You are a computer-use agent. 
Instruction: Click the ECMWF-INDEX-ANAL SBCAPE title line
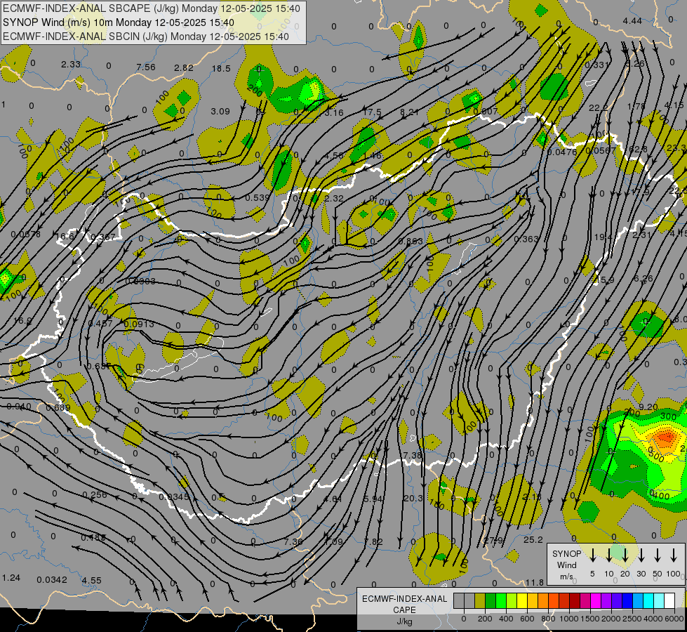pos(152,8)
